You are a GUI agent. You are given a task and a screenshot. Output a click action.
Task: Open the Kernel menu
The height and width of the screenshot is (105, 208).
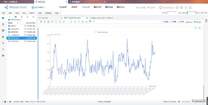(x=32, y=13)
